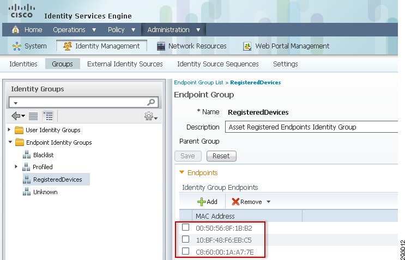The width and height of the screenshot is (405, 260).
Task: Click the Home house icon
Action: (x=15, y=29)
